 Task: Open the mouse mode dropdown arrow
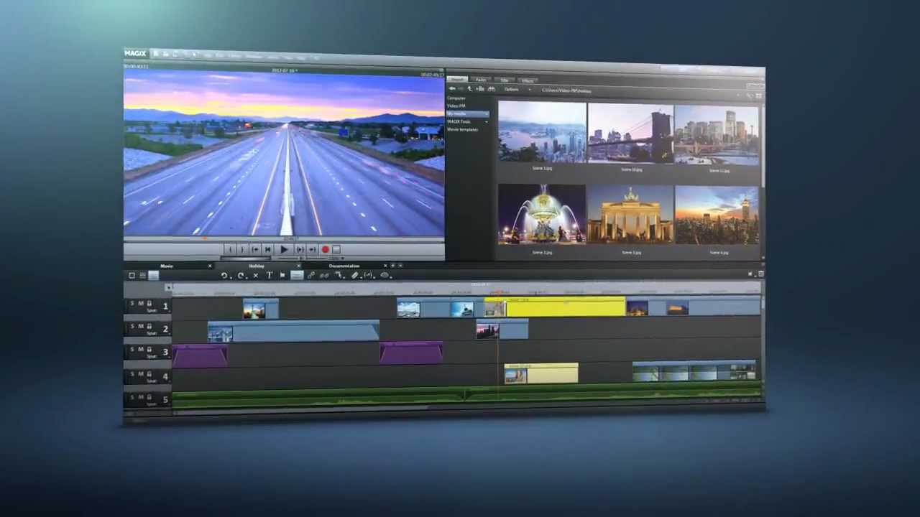click(344, 277)
